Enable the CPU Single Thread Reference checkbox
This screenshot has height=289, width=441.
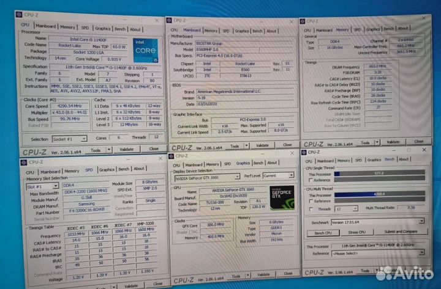[311, 180]
